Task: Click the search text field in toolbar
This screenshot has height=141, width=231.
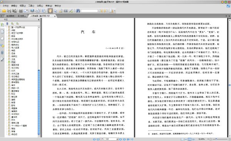Action: [x=89, y=11]
